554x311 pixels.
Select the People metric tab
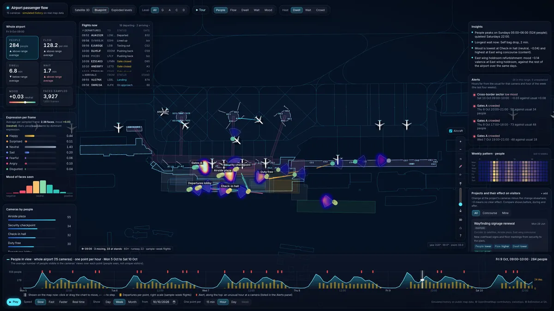click(x=221, y=10)
